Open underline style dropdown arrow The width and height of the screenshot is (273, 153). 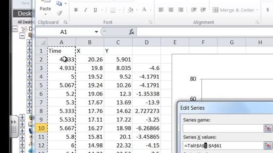(x=102, y=10)
